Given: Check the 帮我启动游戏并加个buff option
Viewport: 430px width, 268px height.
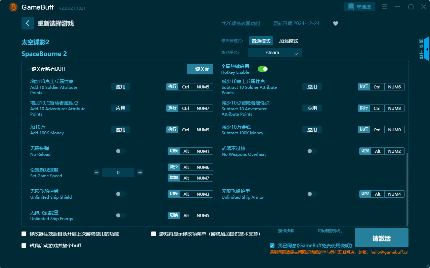Looking at the screenshot, I should tap(24, 245).
